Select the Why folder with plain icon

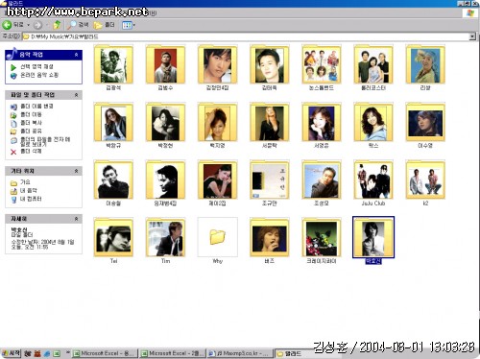click(x=217, y=241)
